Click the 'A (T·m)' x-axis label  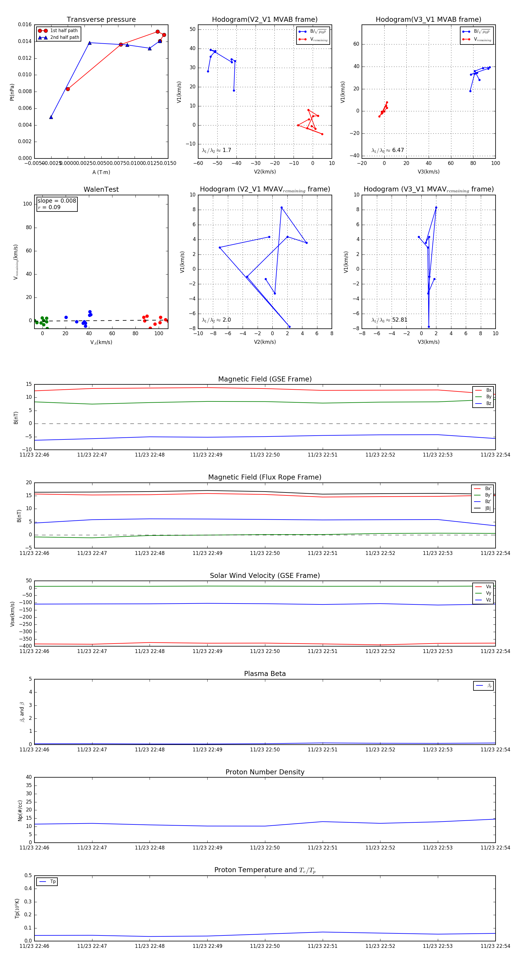pyautogui.click(x=101, y=172)
